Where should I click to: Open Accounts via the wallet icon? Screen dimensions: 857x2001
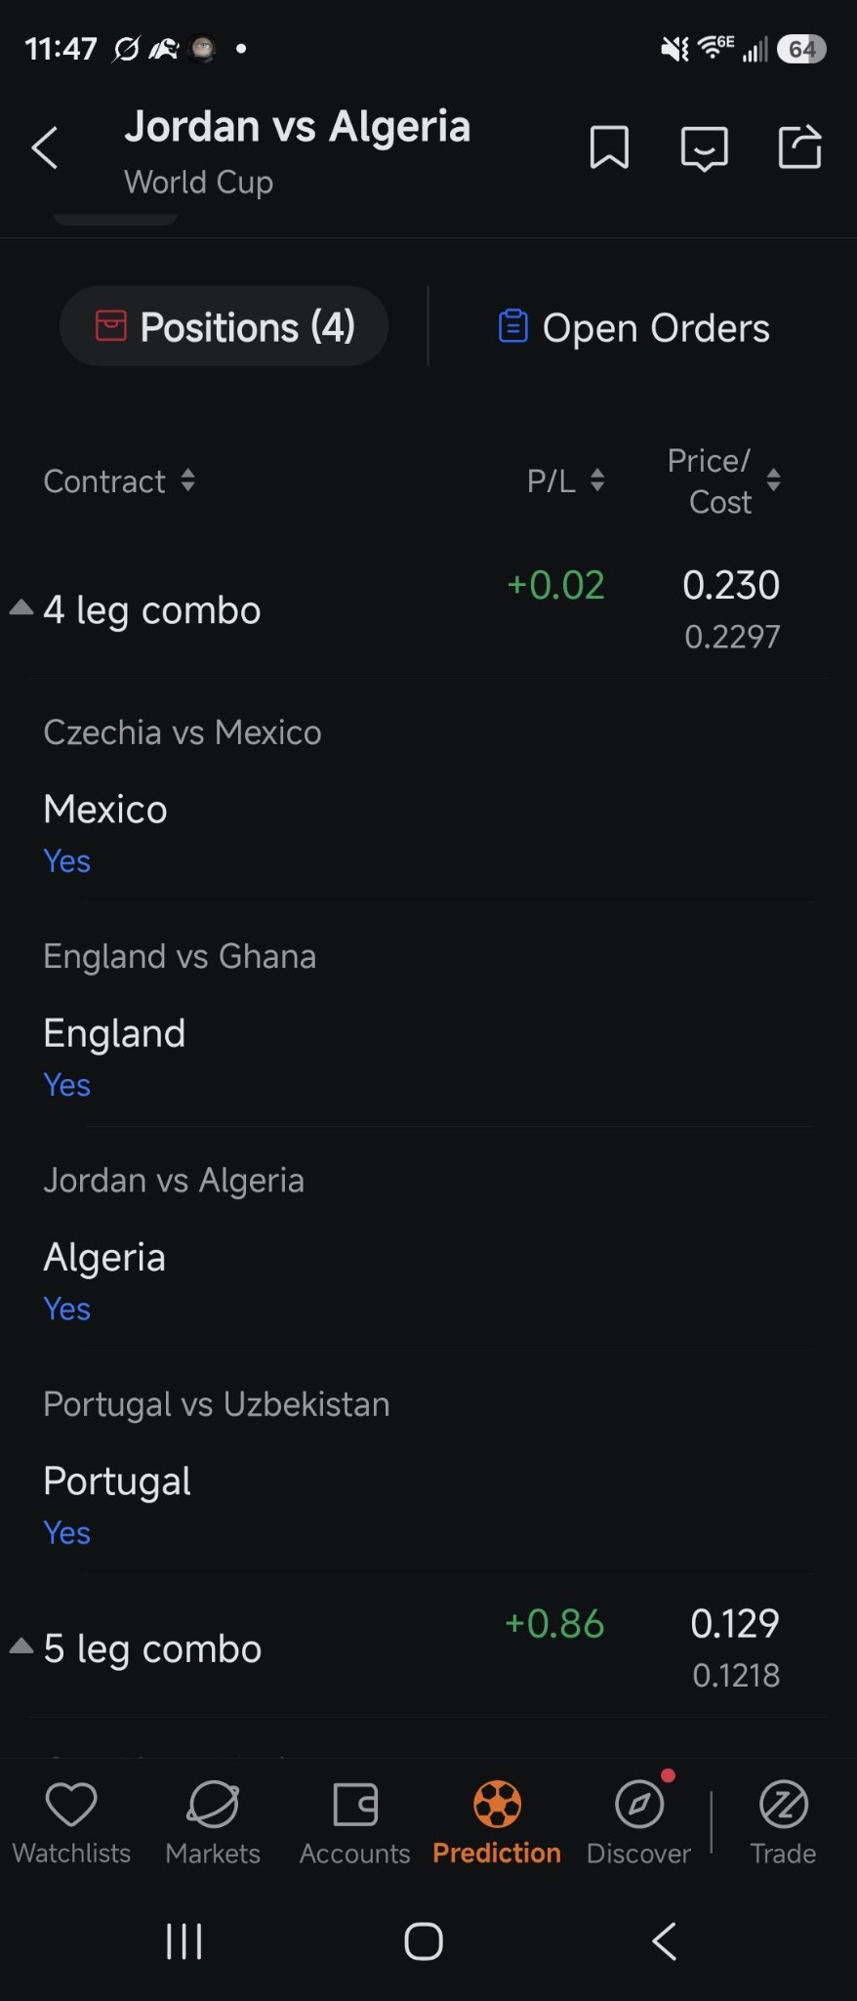354,1822
